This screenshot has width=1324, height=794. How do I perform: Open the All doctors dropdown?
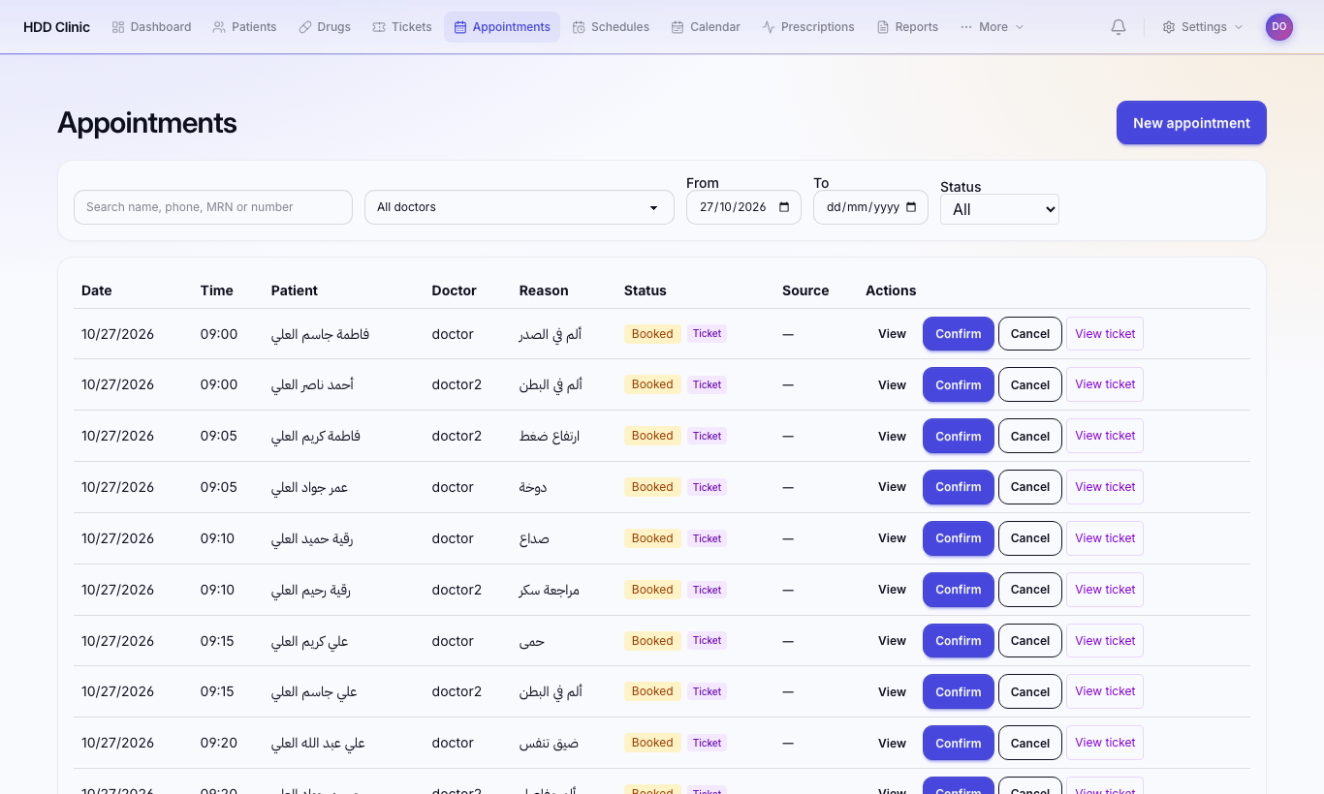[x=520, y=207]
